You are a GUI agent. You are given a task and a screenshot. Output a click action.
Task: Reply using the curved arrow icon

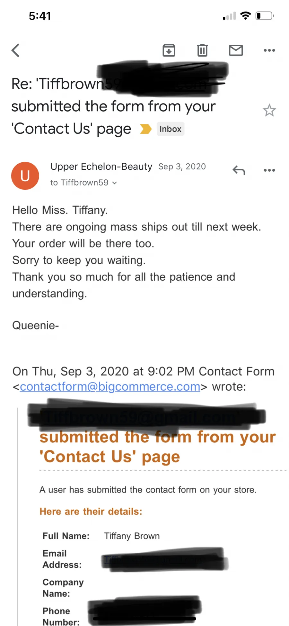239,170
